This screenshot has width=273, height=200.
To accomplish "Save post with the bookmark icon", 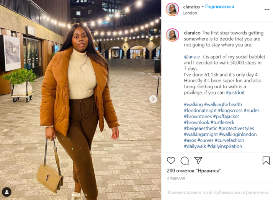I will pyautogui.click(x=266, y=160).
